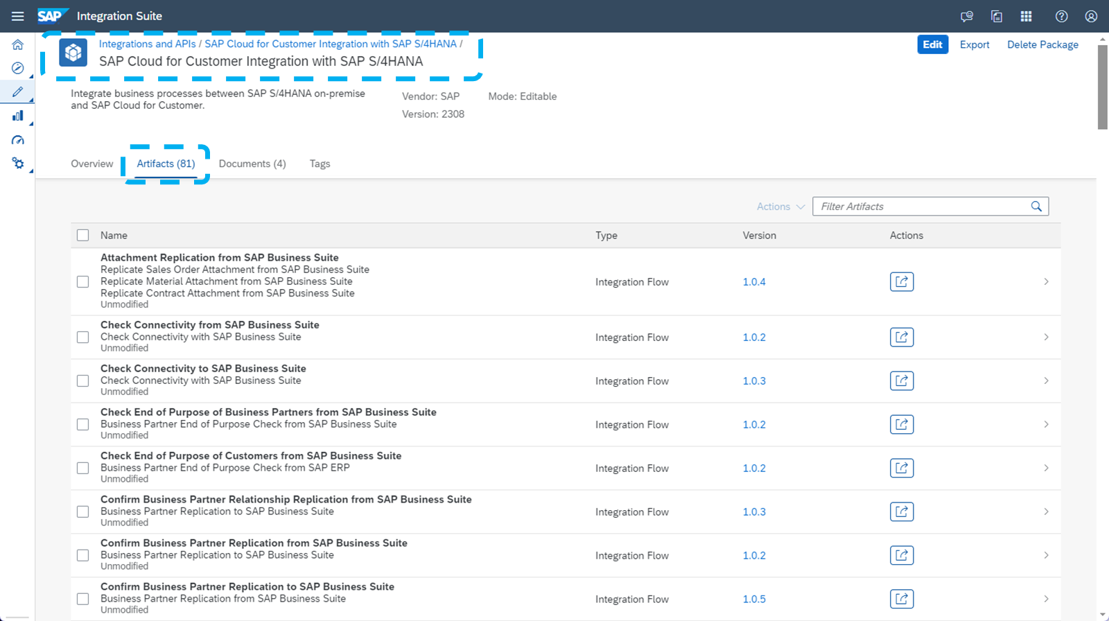Open the copy documents icon in header
The image size is (1109, 621).
(997, 16)
